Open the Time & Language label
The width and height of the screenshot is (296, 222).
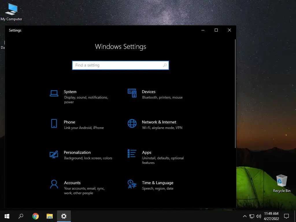pyautogui.click(x=158, y=183)
